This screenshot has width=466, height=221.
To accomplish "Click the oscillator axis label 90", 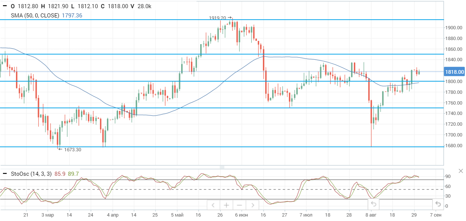I will point(448,177).
